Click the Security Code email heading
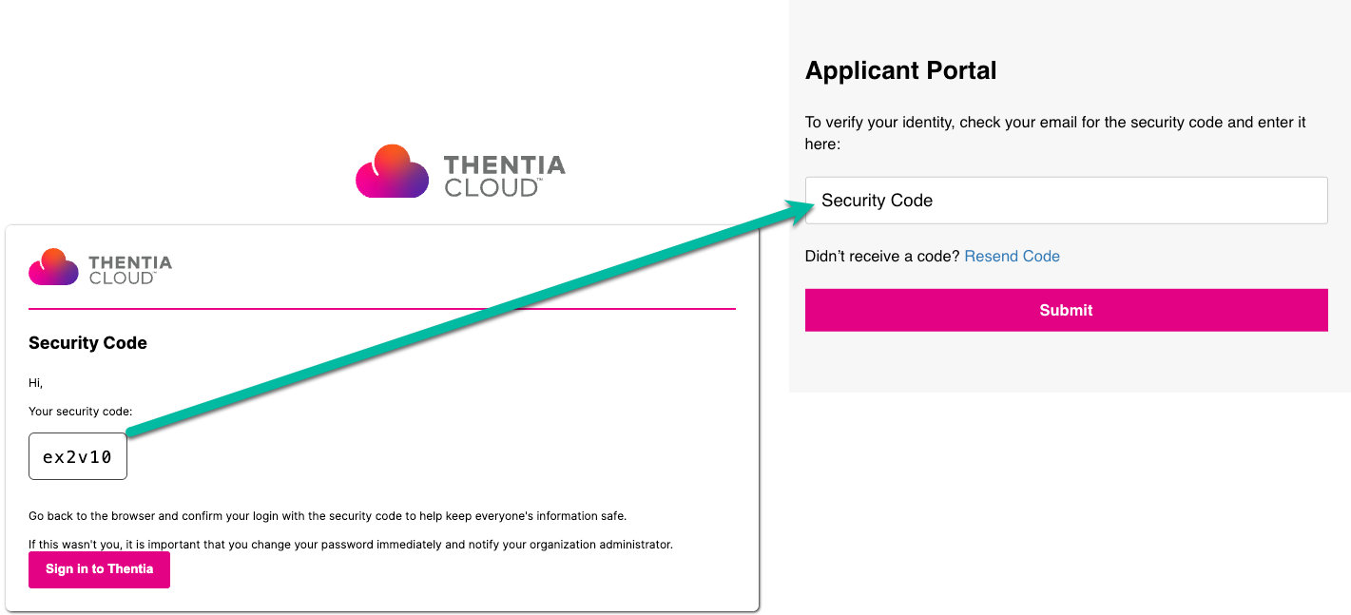This screenshot has height=615, width=1351. [87, 343]
